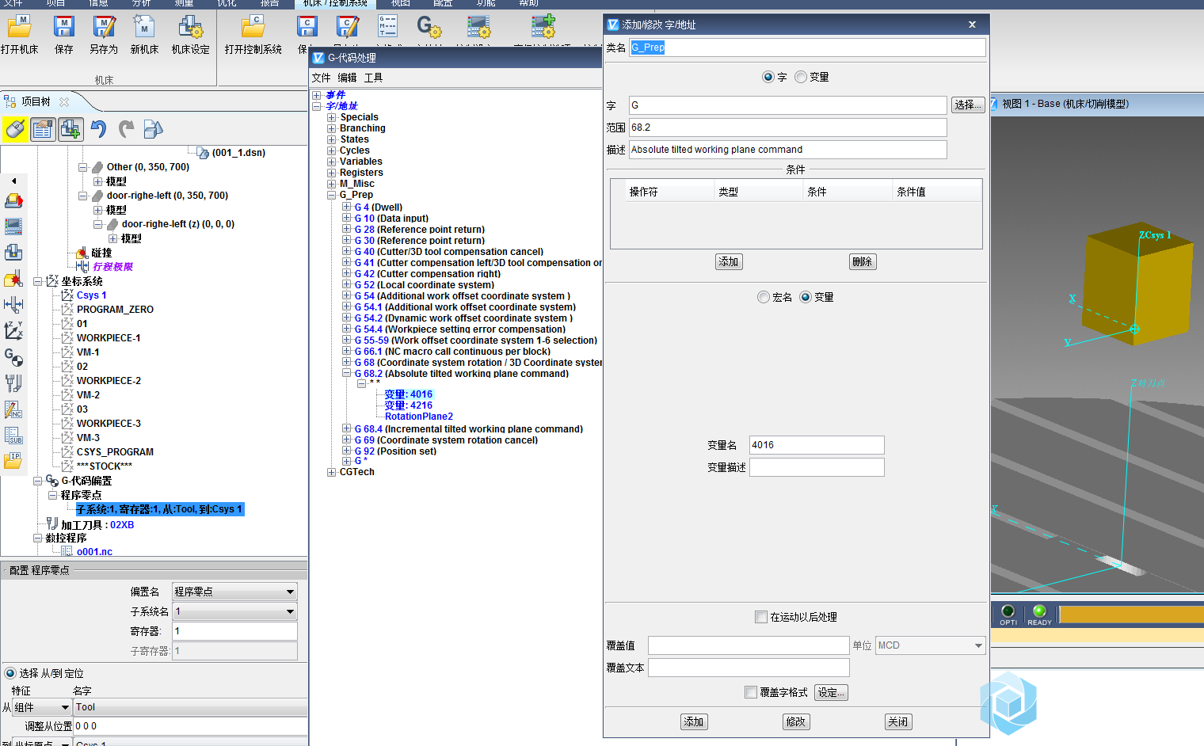
Task: Open the 单位 dropdown showing MCD
Action: [931, 645]
